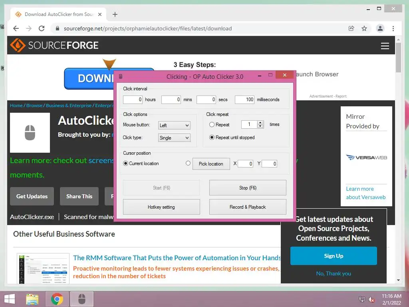The height and width of the screenshot is (307, 409).
Task: Click the secs input field
Action: click(206, 100)
